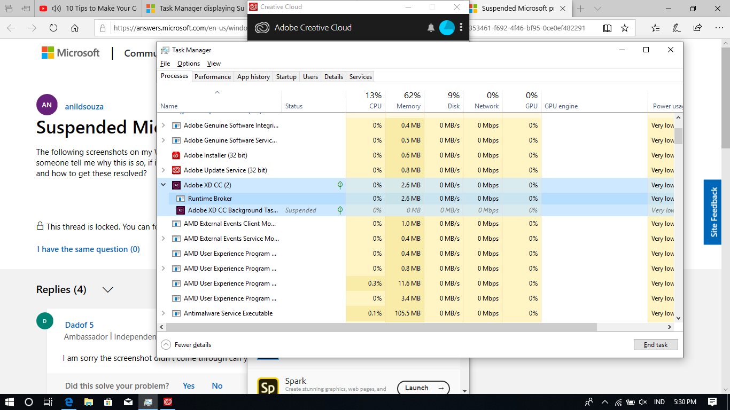Click the End task button
Screen dimensions: 730x410
point(656,345)
